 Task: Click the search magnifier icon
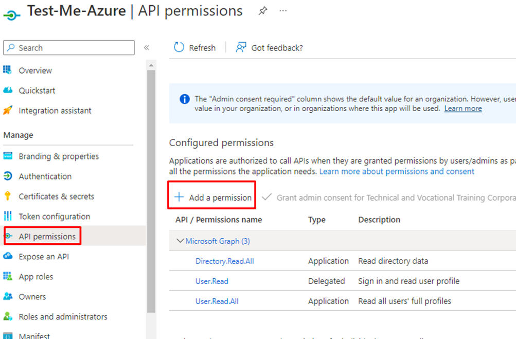point(11,47)
